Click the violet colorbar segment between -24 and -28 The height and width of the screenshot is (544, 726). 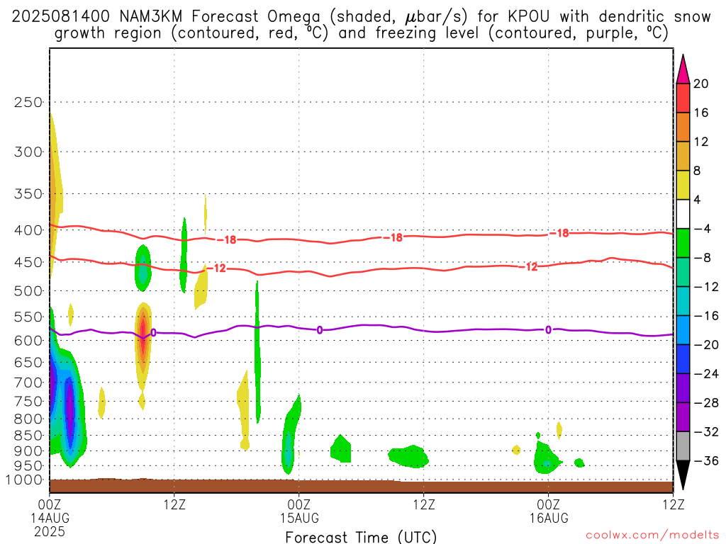(x=683, y=388)
